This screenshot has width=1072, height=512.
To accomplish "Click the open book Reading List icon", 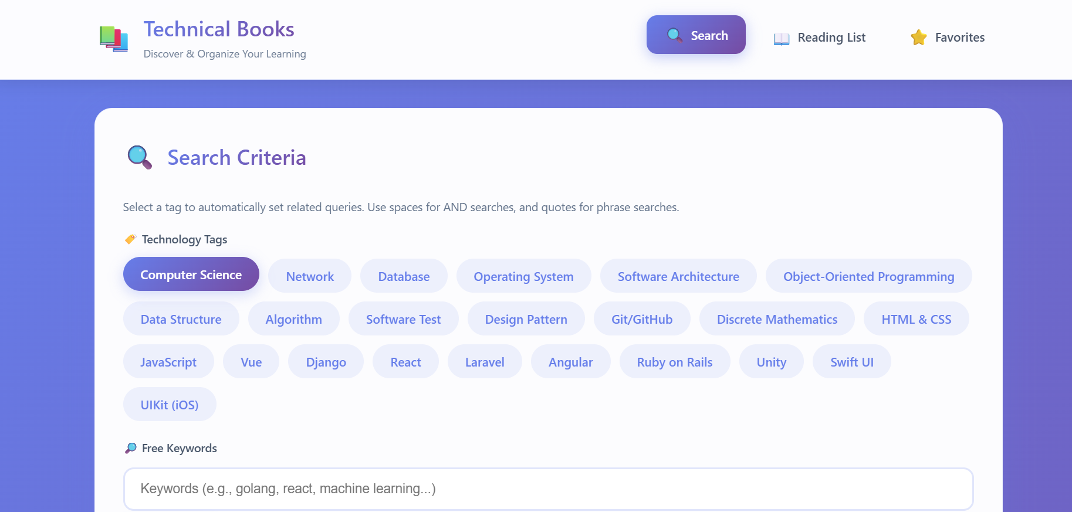I will 782,38.
